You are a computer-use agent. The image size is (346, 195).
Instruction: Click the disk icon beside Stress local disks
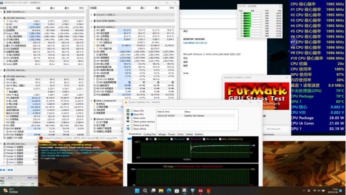(128, 125)
